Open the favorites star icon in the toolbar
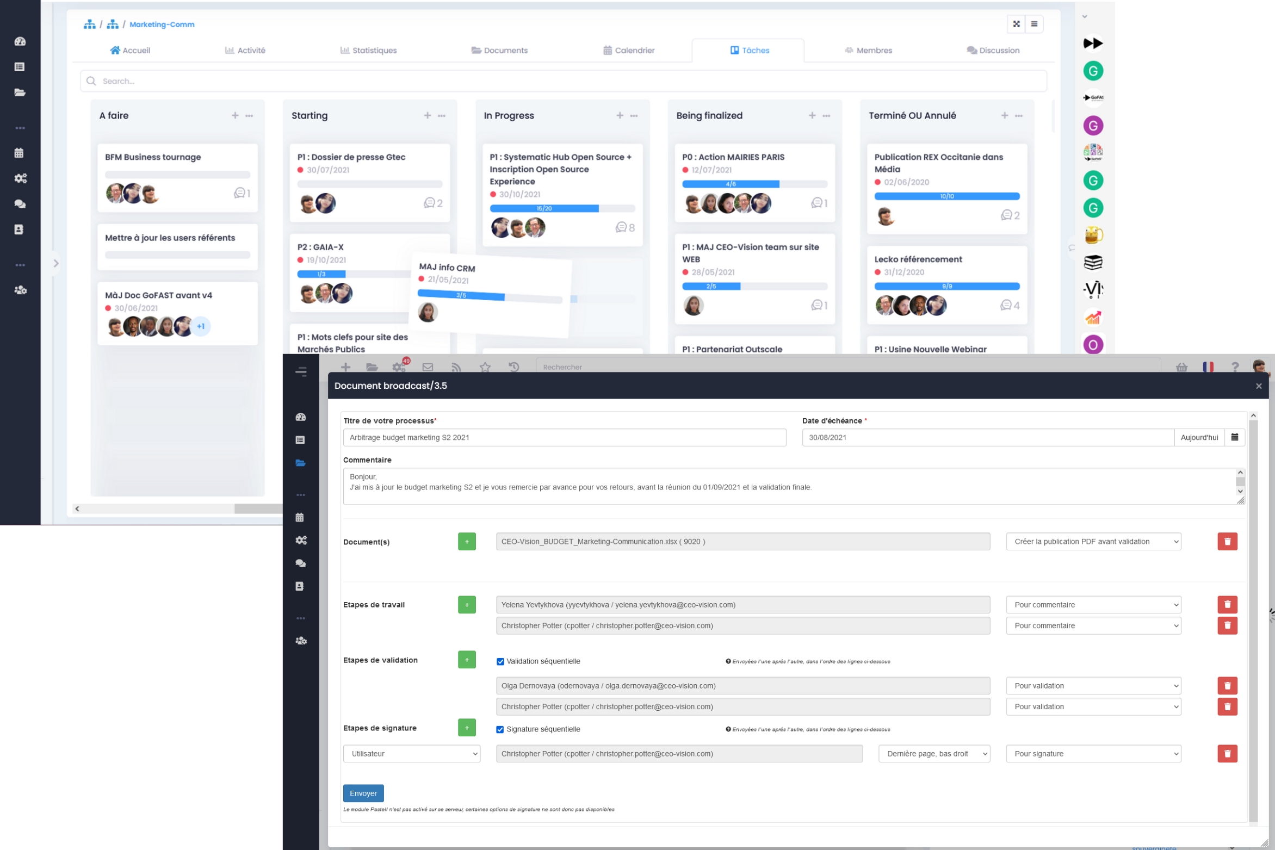The width and height of the screenshot is (1275, 850). coord(484,367)
